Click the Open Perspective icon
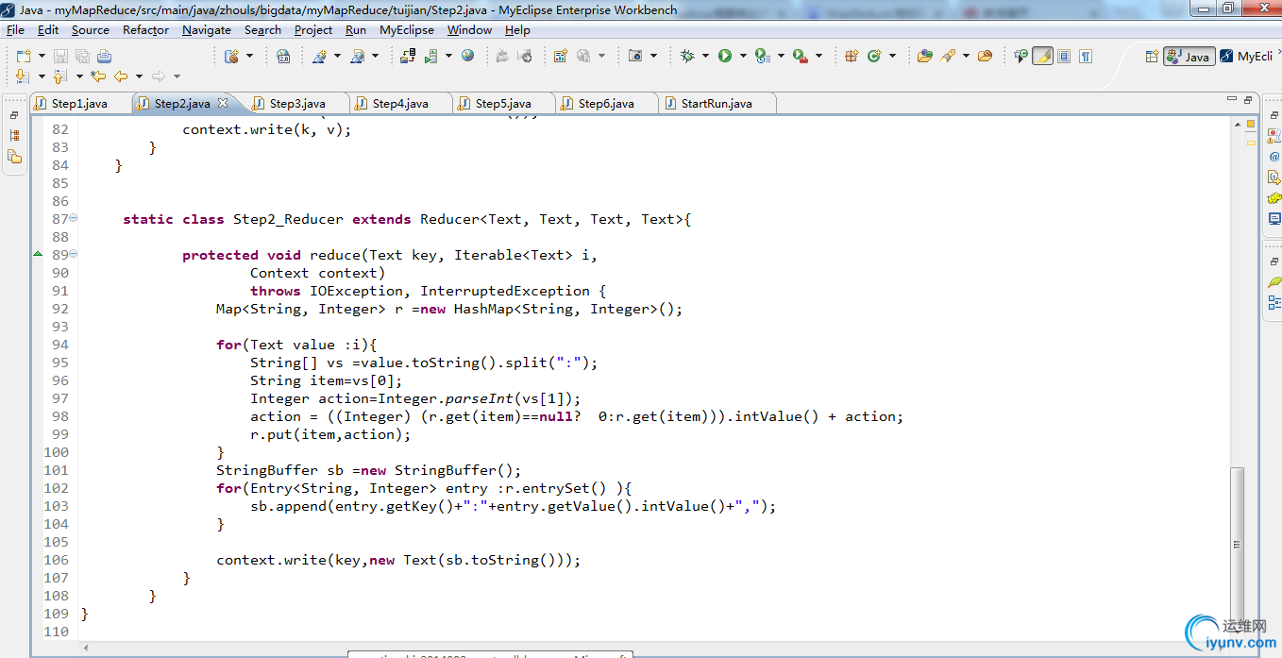Viewport: 1282px width, 658px height. click(x=1152, y=56)
